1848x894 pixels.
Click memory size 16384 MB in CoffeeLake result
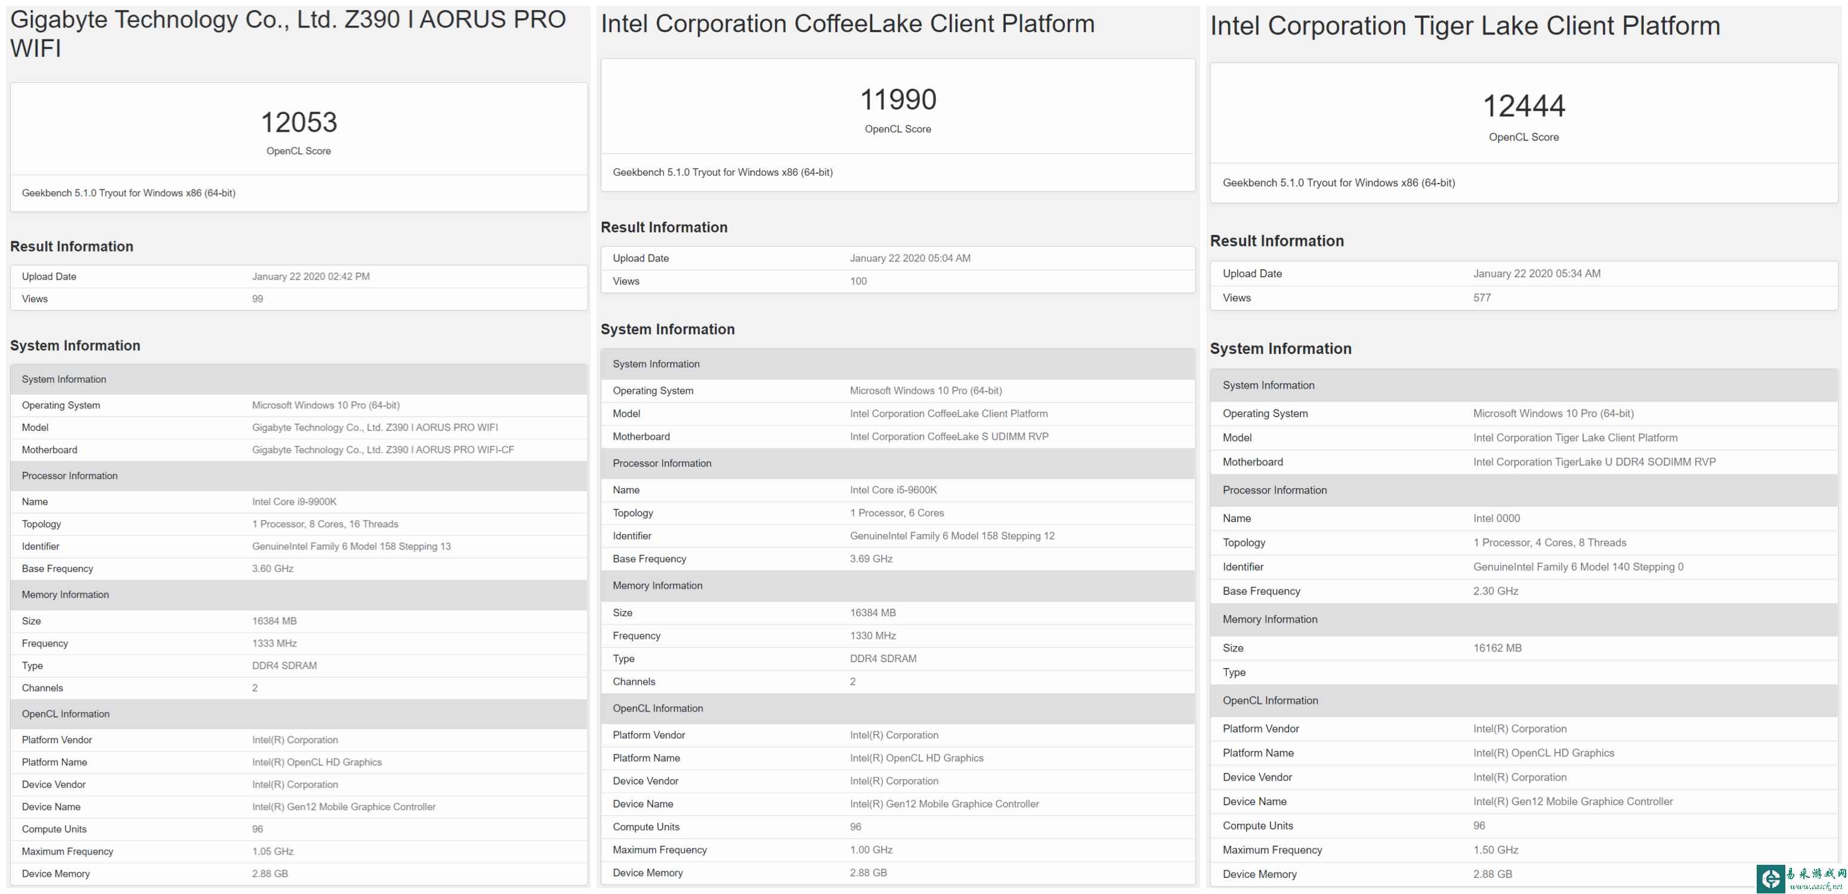pos(872,613)
